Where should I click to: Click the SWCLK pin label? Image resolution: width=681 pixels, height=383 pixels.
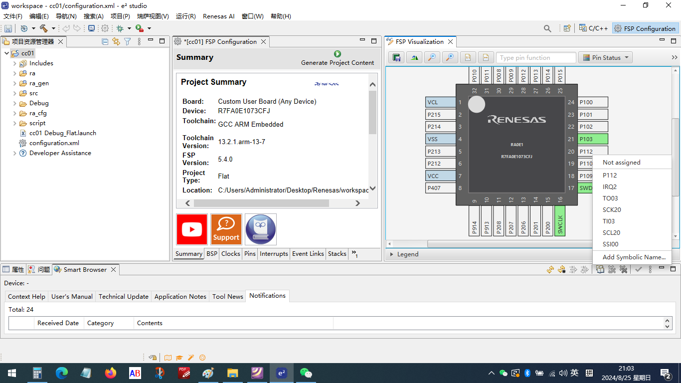tap(560, 221)
